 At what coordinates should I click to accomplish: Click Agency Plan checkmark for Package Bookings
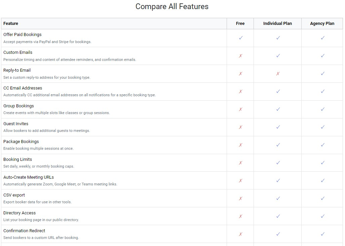(x=322, y=145)
